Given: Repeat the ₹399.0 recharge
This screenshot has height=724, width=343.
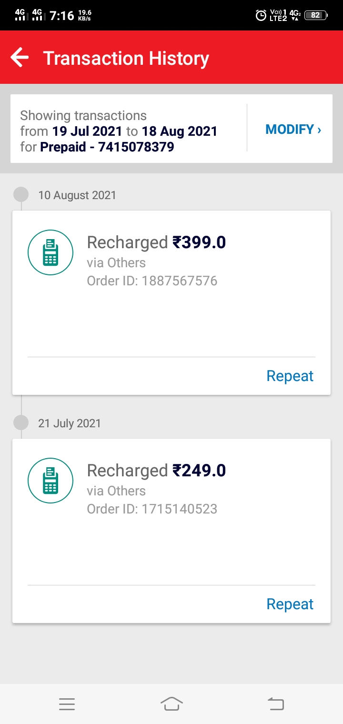Looking at the screenshot, I should [x=290, y=376].
